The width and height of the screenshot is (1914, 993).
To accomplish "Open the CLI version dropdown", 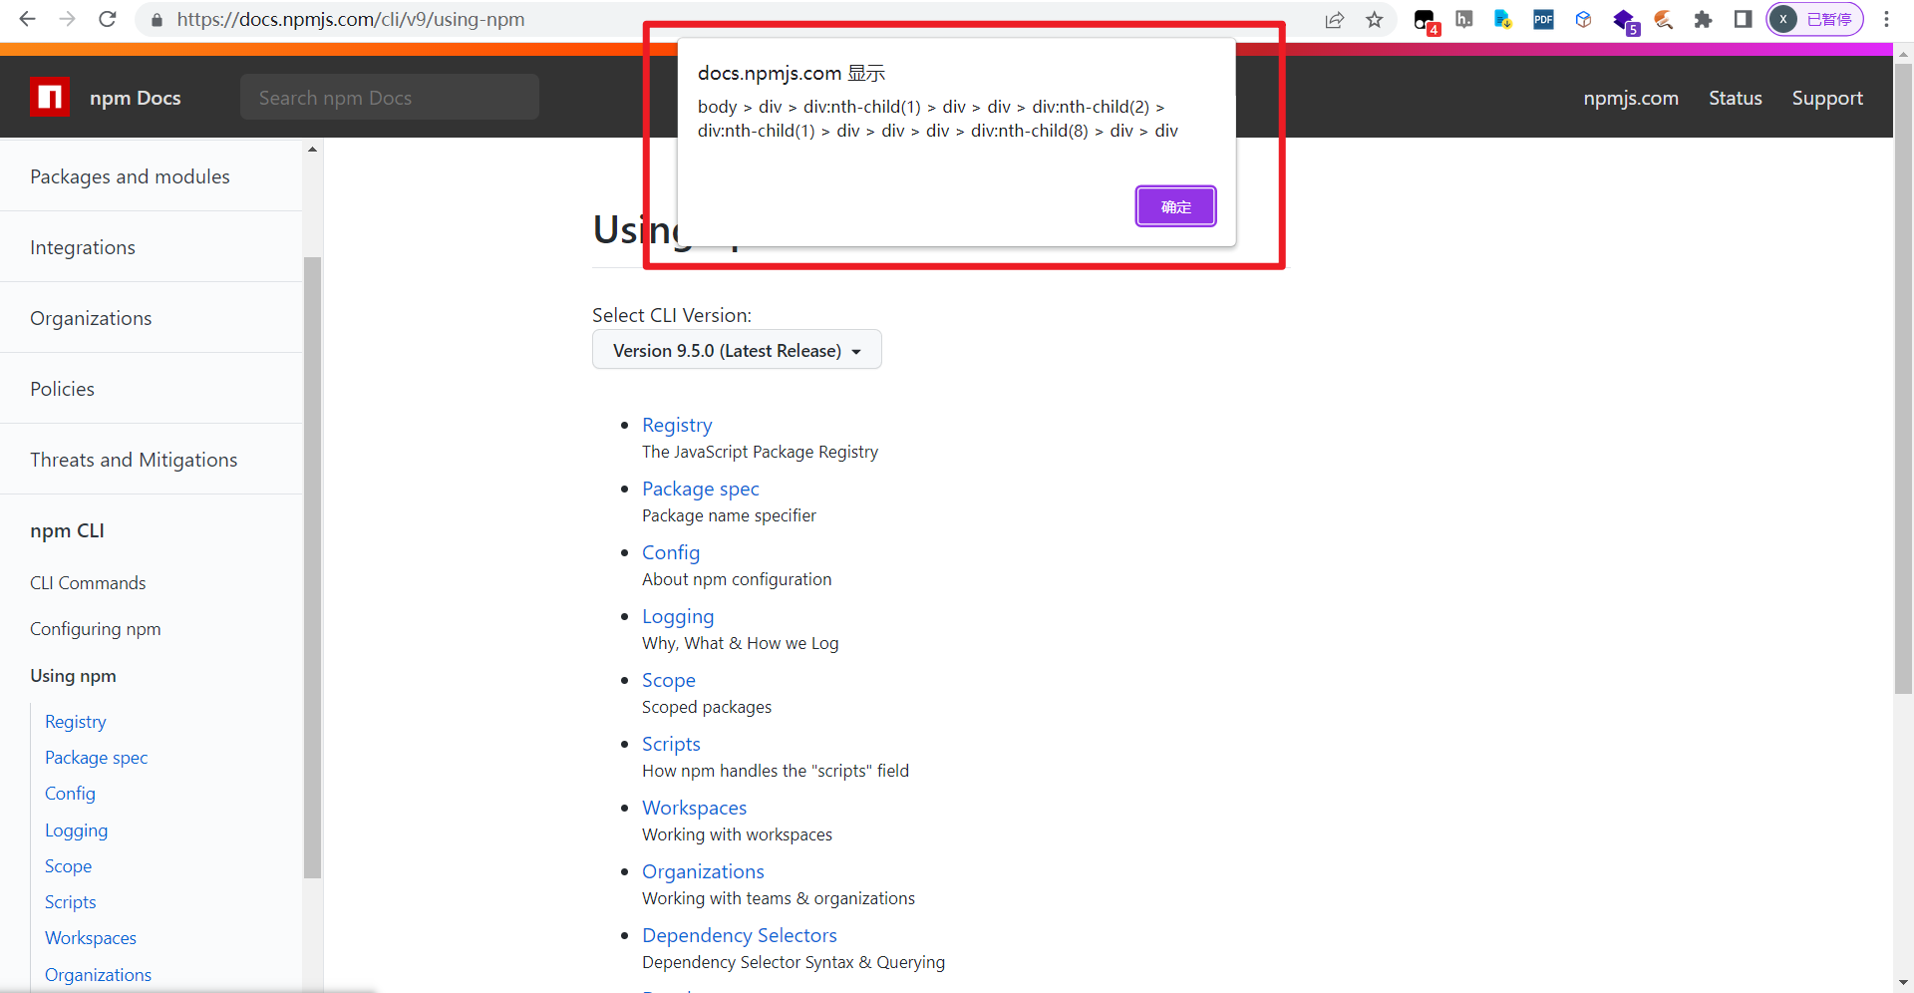I will [x=737, y=350].
